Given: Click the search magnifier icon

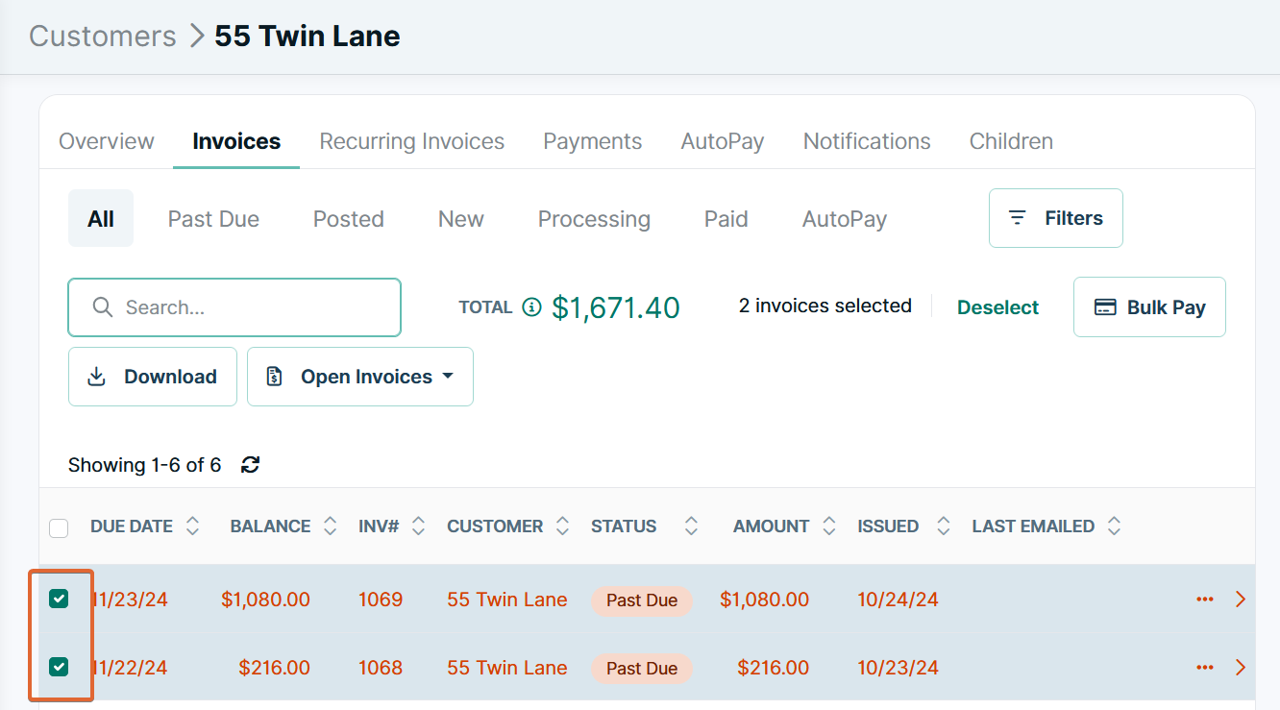Looking at the screenshot, I should coord(103,306).
